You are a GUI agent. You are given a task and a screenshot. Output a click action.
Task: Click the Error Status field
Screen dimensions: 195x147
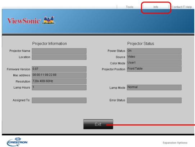coord(154,100)
